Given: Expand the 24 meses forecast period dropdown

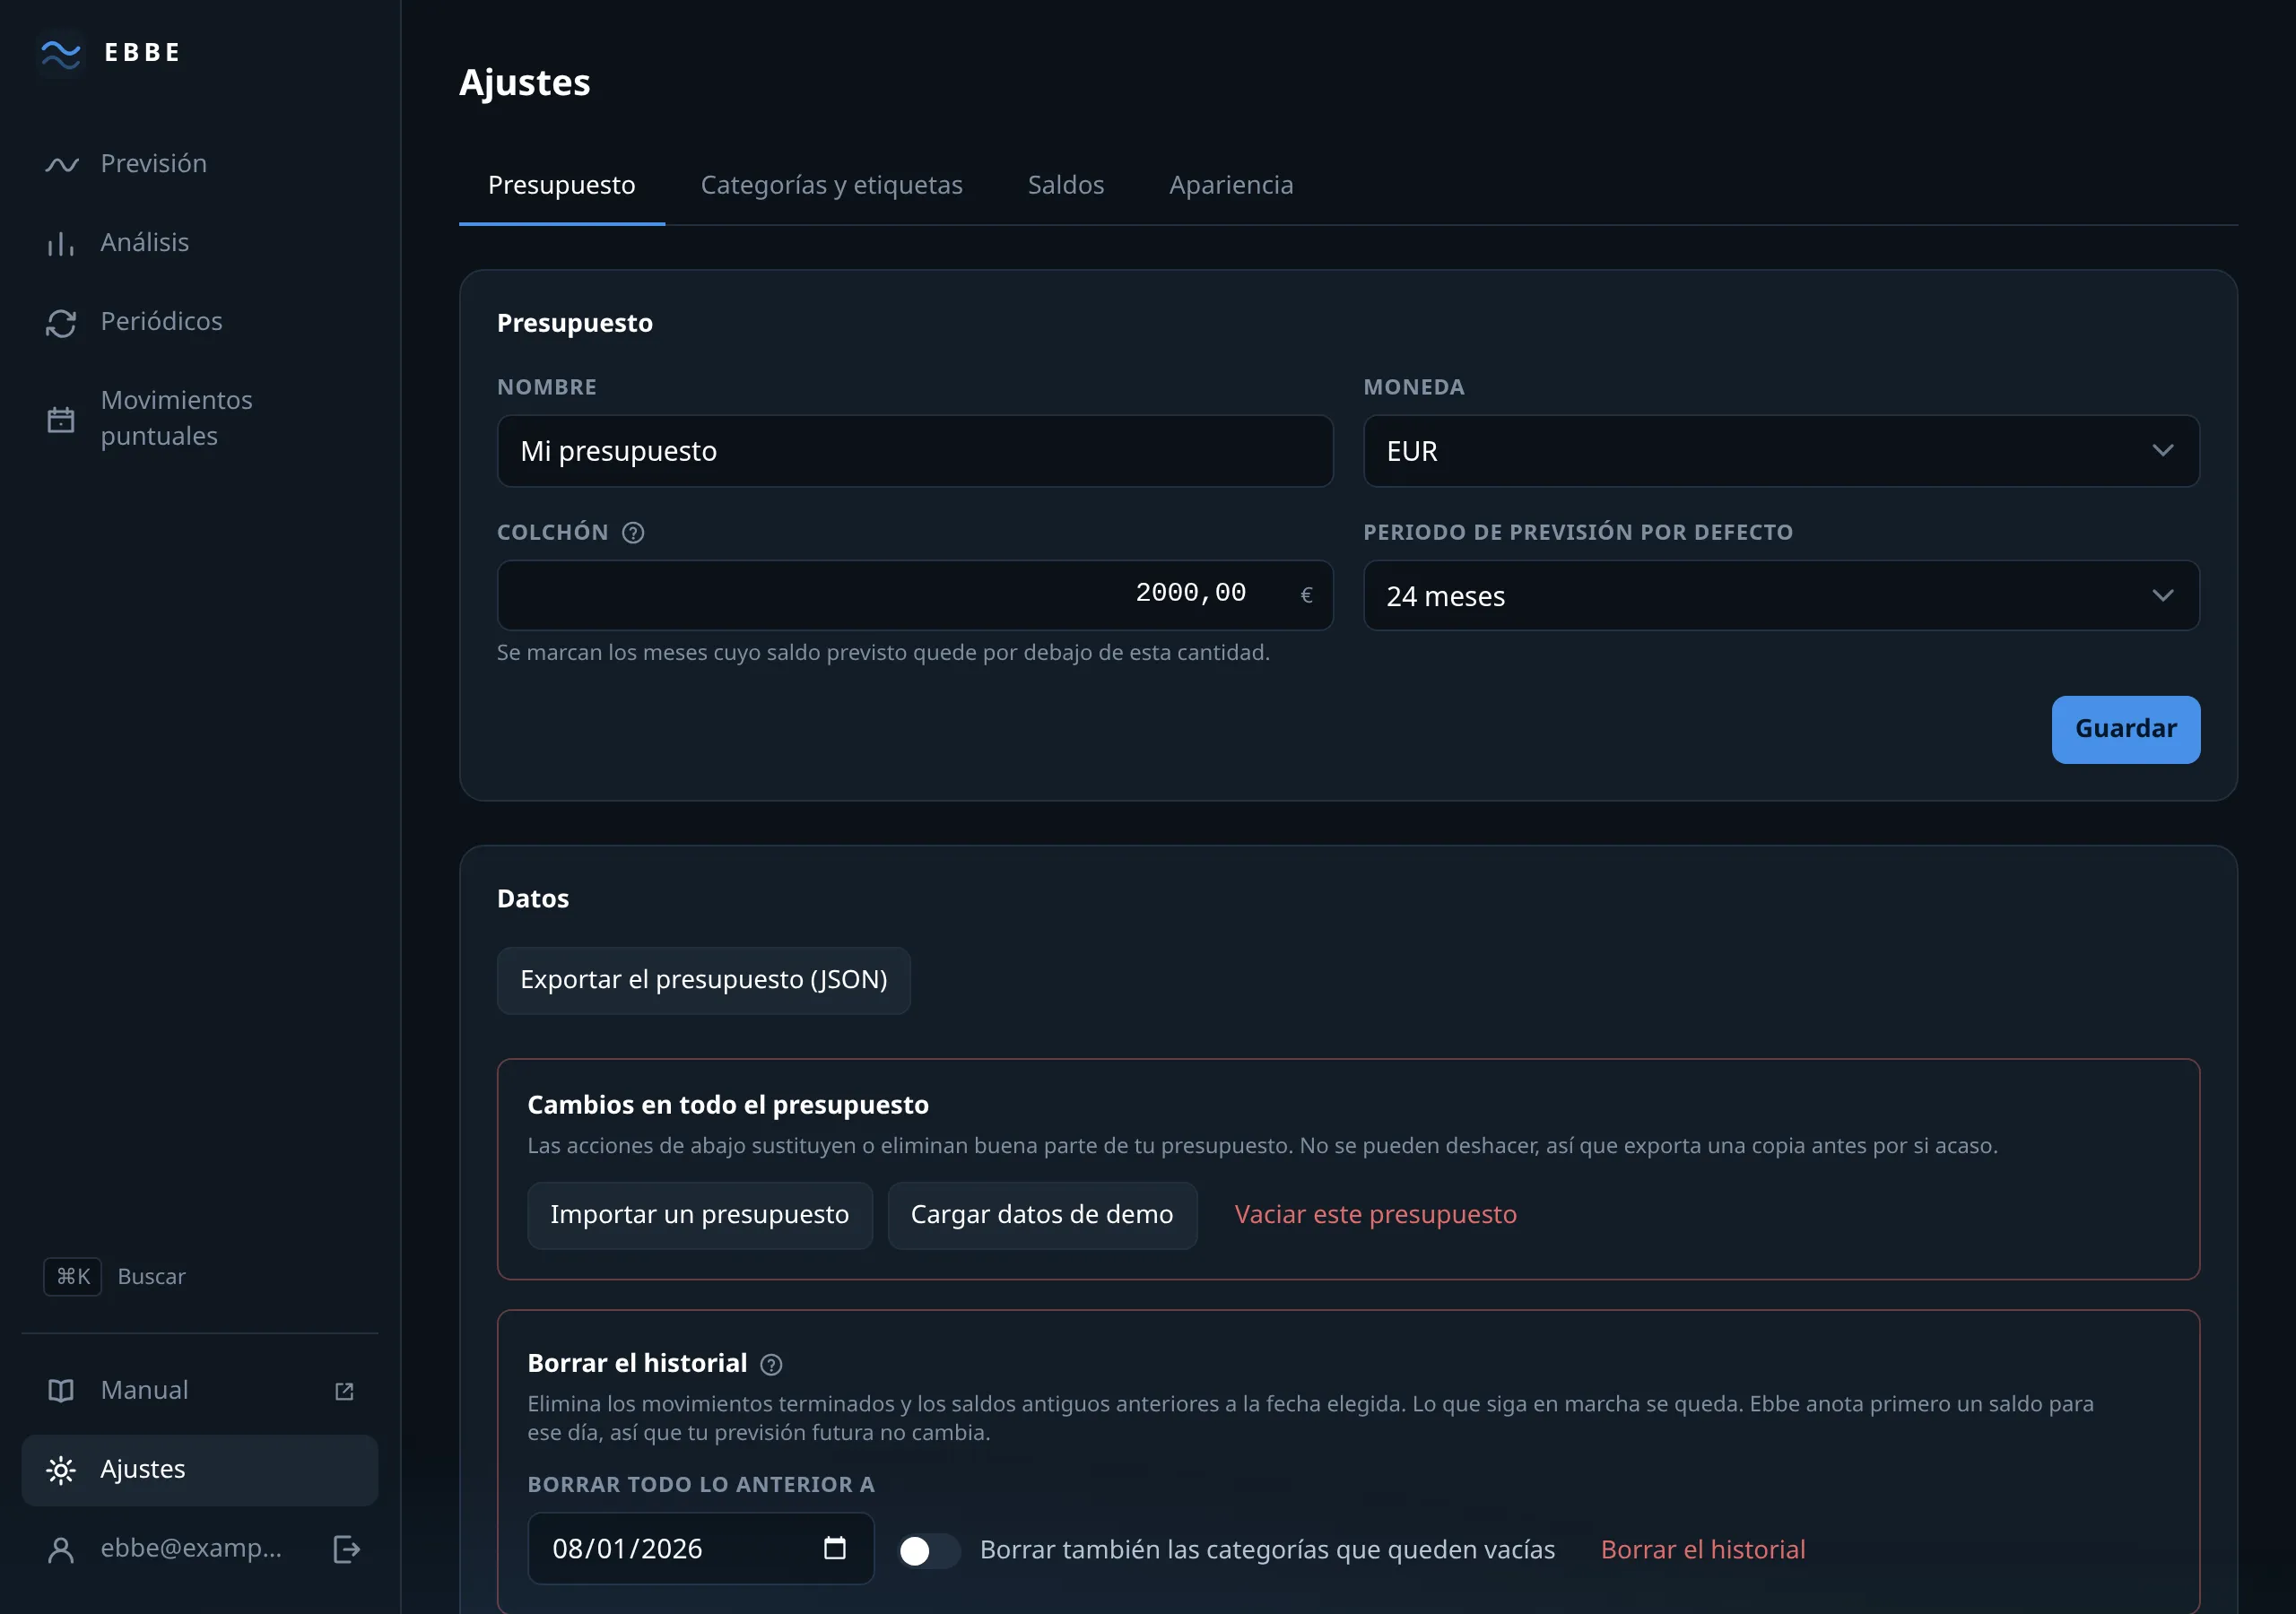Looking at the screenshot, I should (1781, 596).
